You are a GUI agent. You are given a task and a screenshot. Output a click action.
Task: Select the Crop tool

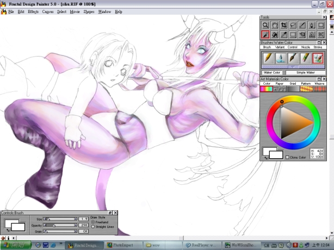284,25
